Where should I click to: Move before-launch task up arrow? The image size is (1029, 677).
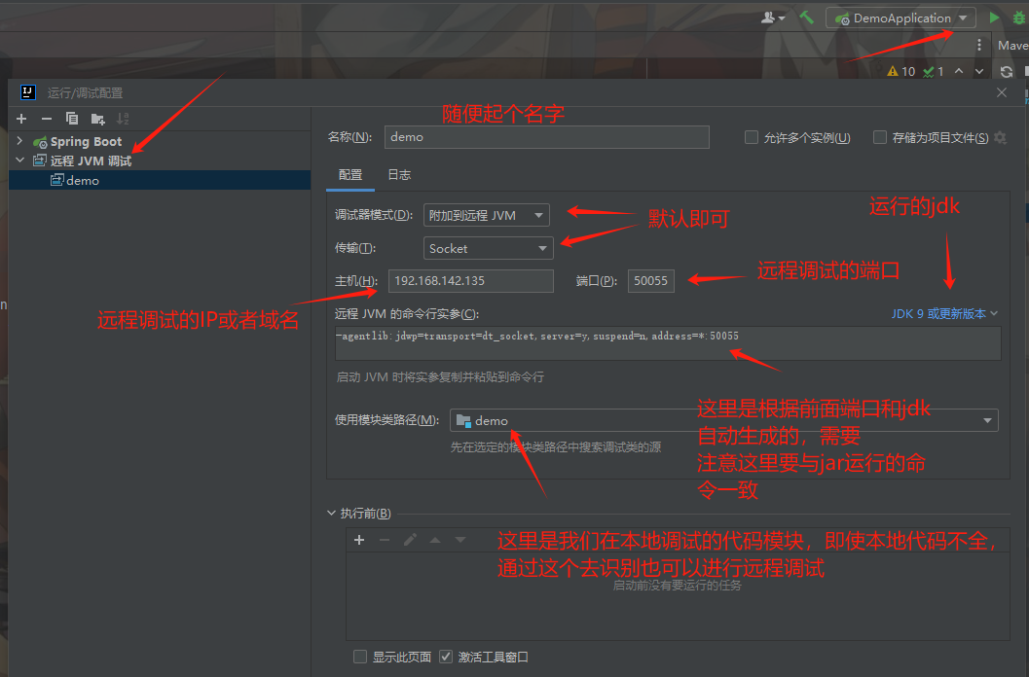(x=435, y=540)
